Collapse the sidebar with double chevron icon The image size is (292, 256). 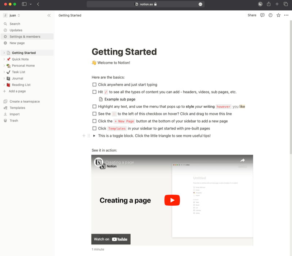49,15
